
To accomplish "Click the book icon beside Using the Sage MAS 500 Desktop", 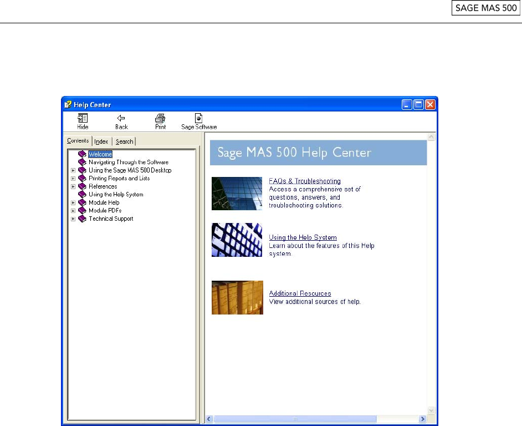I will [82, 170].
